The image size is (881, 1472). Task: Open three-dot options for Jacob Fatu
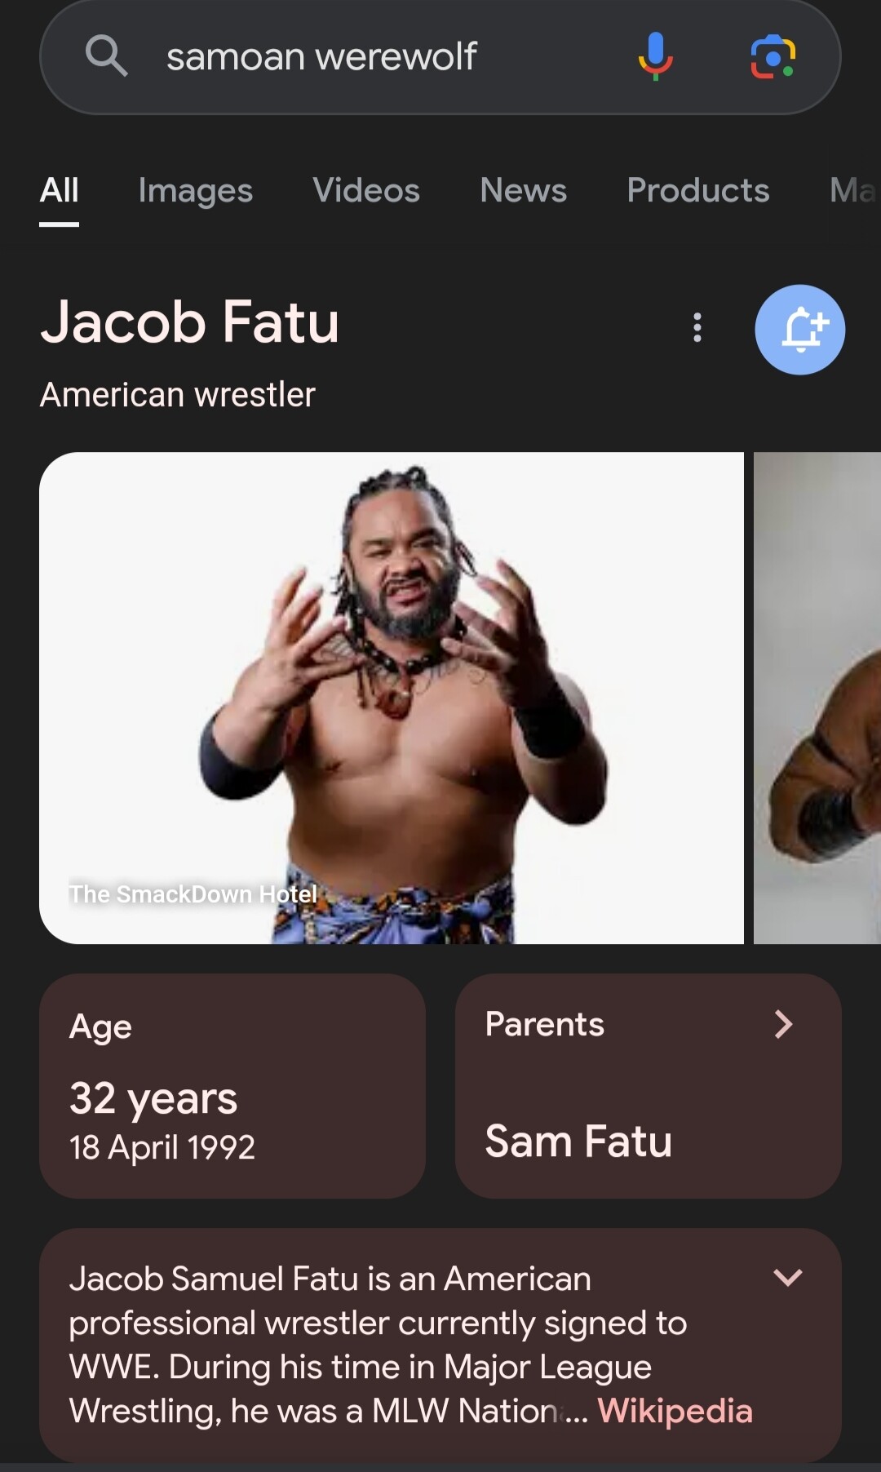pyautogui.click(x=697, y=327)
